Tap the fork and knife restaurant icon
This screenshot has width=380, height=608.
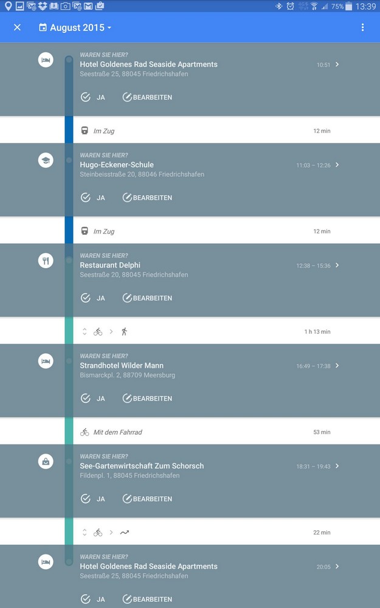(46, 261)
